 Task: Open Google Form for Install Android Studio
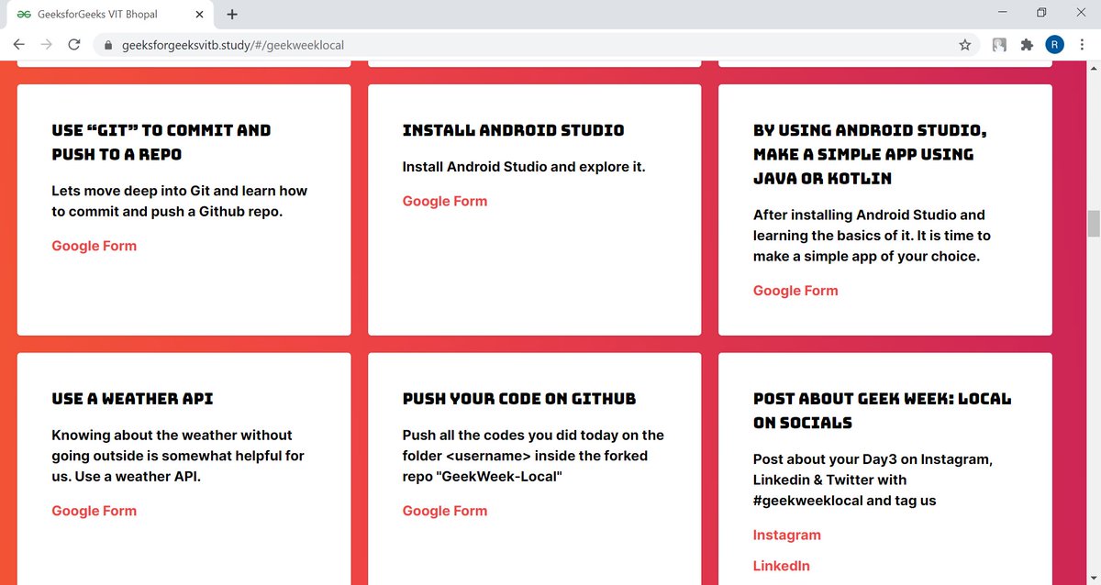pyautogui.click(x=445, y=201)
